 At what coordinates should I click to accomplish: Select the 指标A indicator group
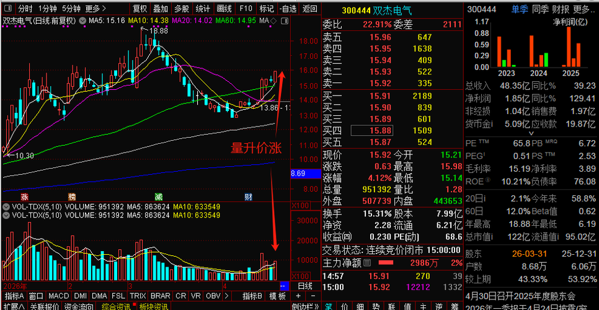point(14,296)
